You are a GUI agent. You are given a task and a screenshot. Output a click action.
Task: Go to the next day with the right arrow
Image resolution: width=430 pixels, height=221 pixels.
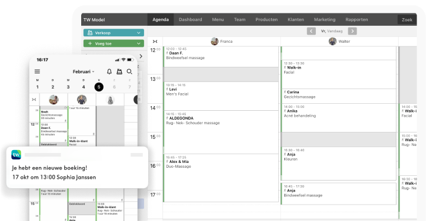pyautogui.click(x=352, y=31)
